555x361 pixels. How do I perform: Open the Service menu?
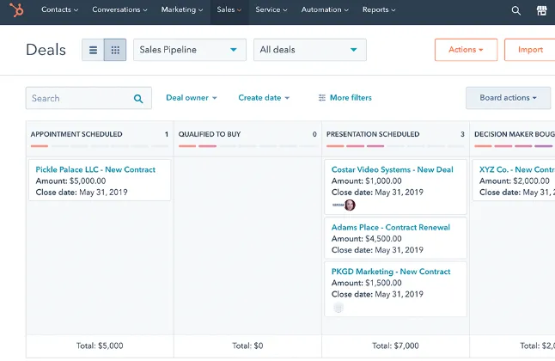click(271, 10)
